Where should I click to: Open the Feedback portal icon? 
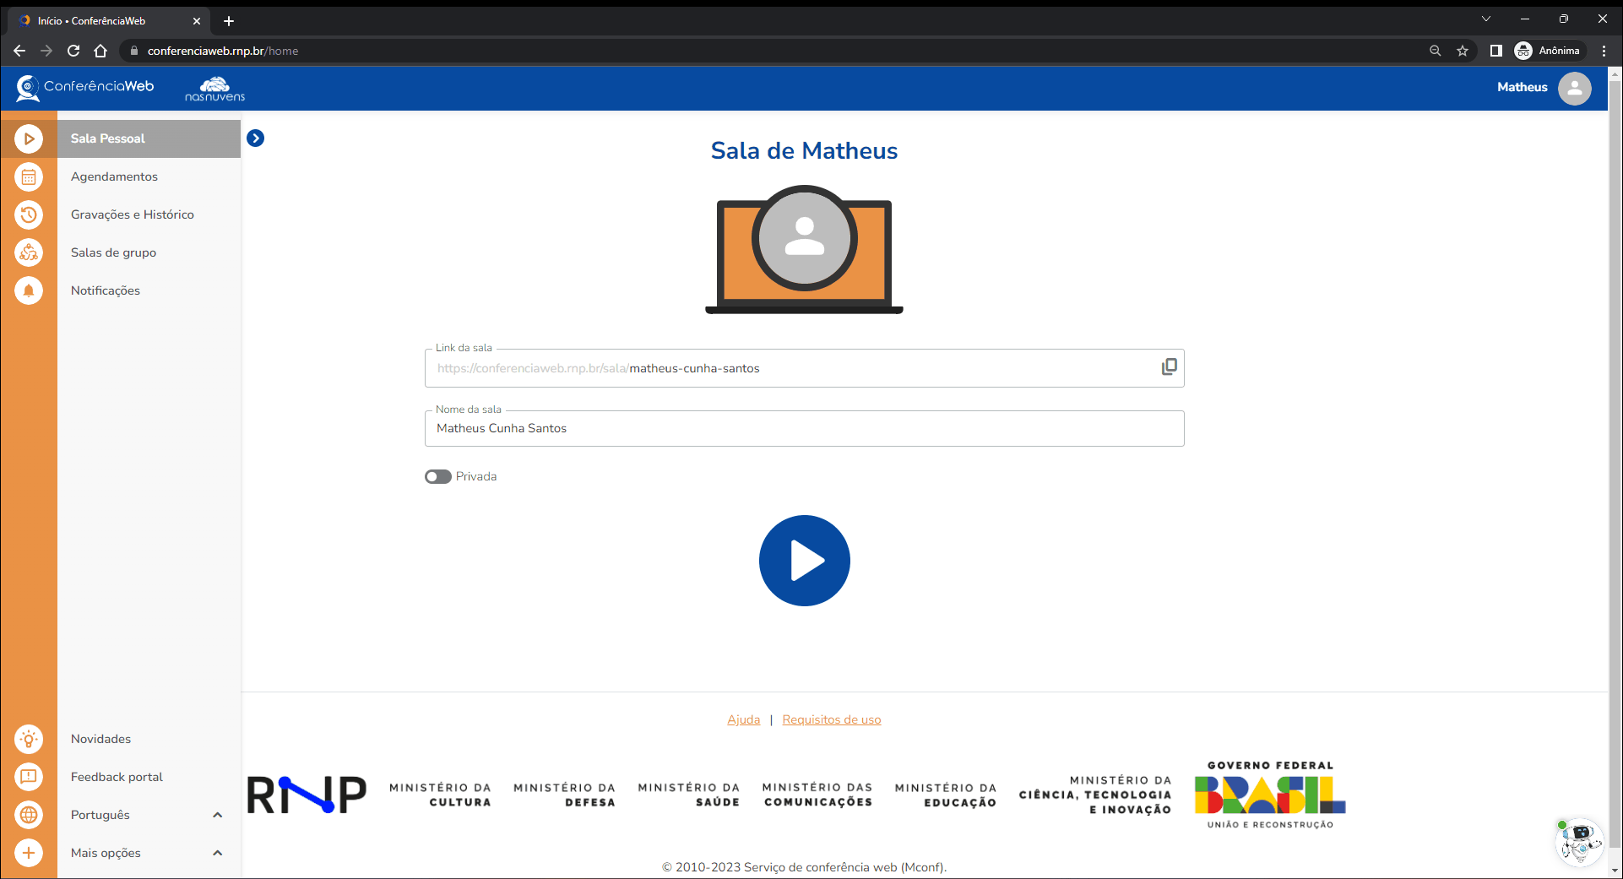[29, 777]
